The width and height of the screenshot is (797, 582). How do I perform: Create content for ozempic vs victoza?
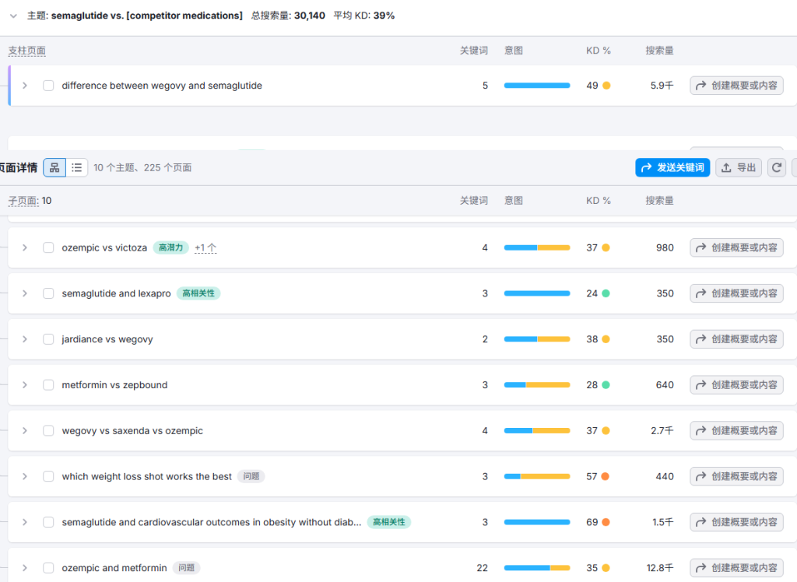(x=736, y=247)
